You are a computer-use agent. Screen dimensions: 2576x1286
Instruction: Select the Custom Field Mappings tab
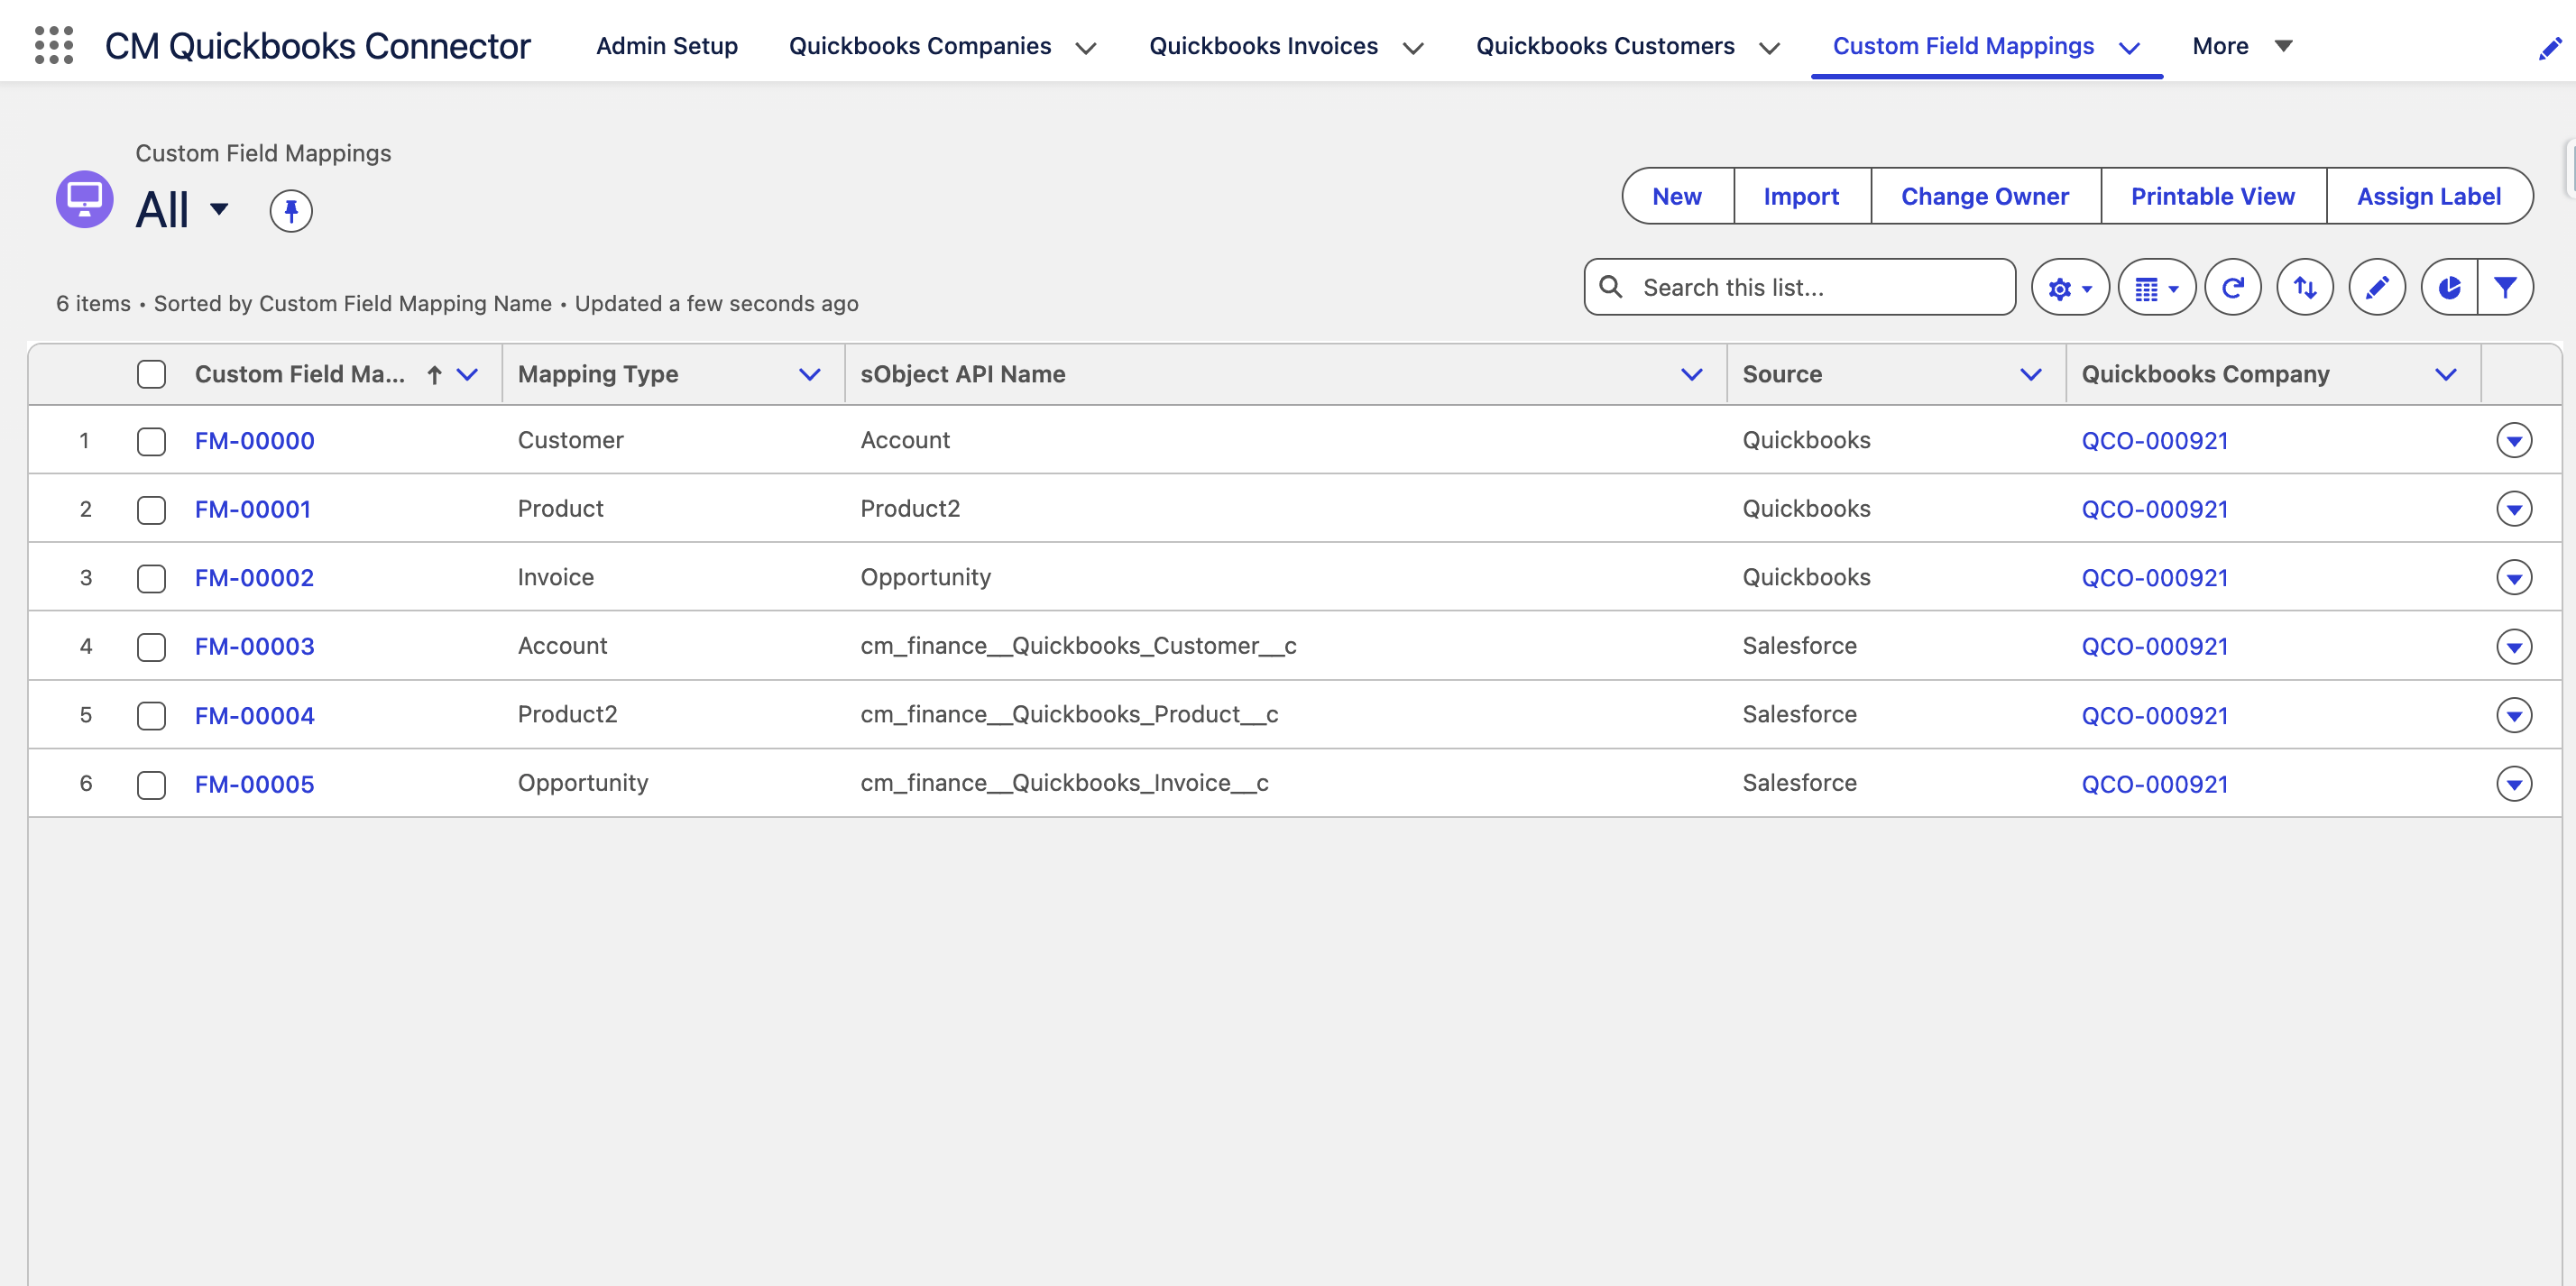click(1963, 46)
